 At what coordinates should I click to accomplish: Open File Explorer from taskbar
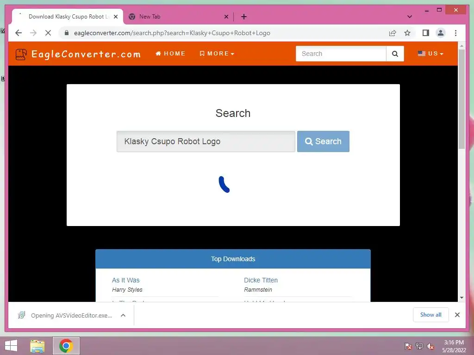(x=37, y=346)
